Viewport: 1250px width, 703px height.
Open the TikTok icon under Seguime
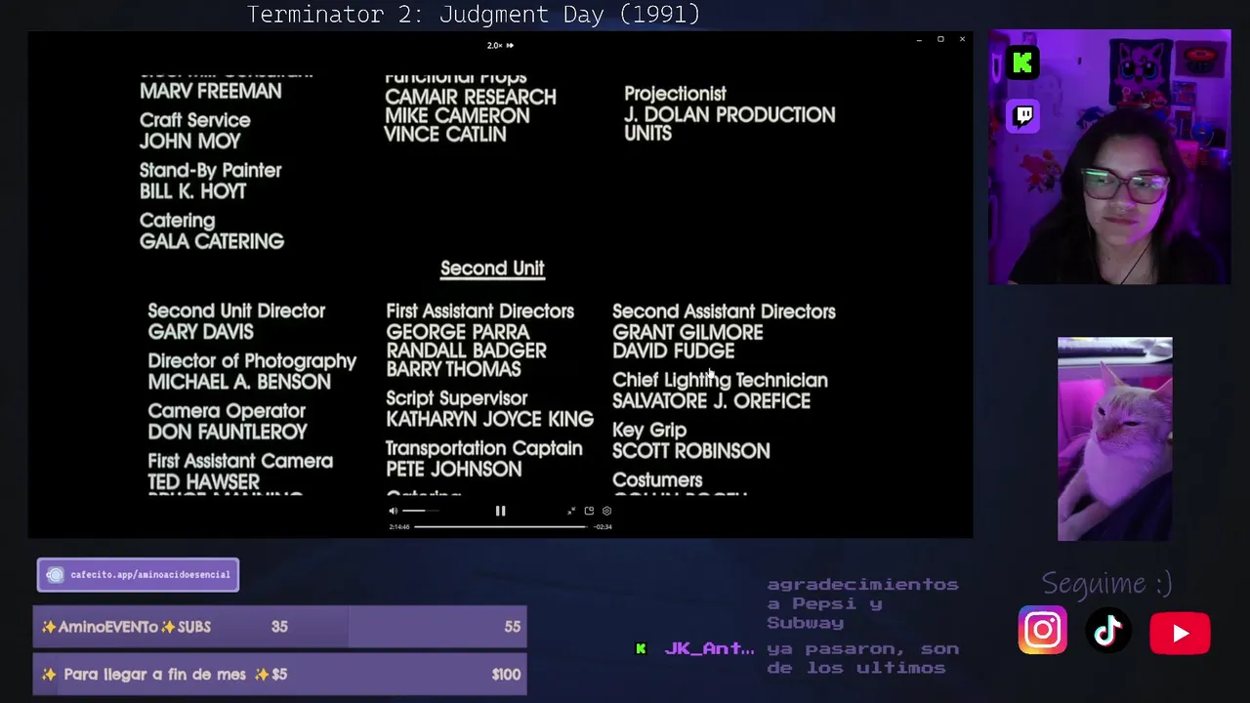pos(1107,632)
